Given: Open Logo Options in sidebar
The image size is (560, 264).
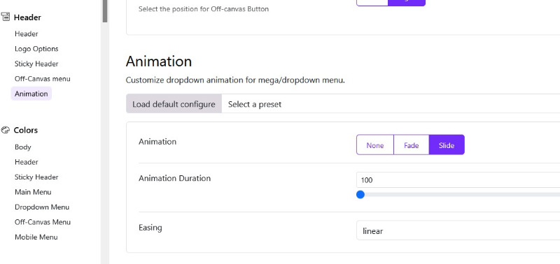Looking at the screenshot, I should click(36, 49).
